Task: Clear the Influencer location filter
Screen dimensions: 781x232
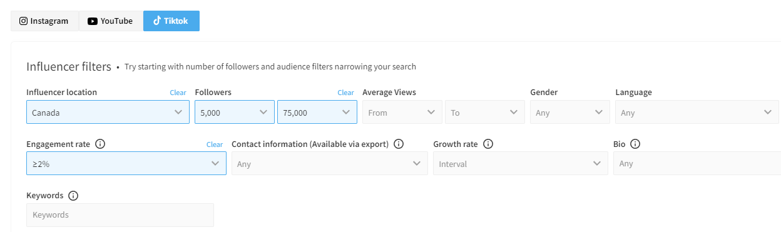Action: click(x=178, y=93)
